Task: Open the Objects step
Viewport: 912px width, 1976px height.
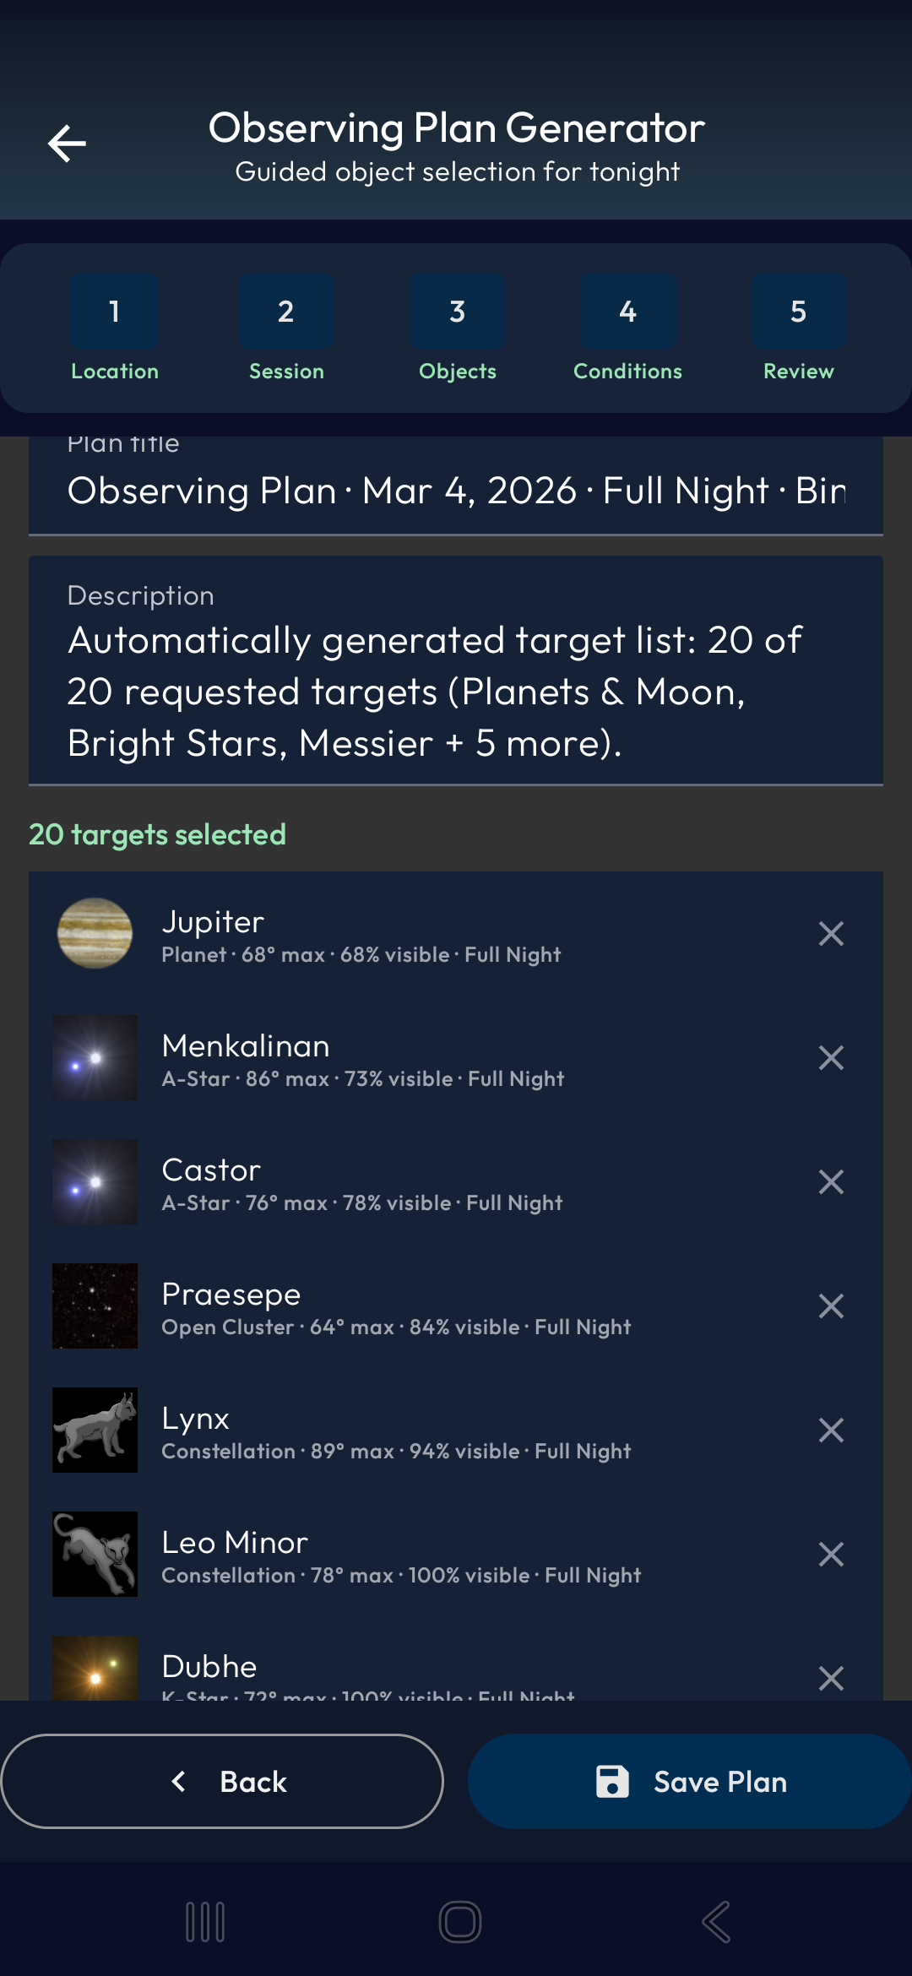Action: point(457,329)
